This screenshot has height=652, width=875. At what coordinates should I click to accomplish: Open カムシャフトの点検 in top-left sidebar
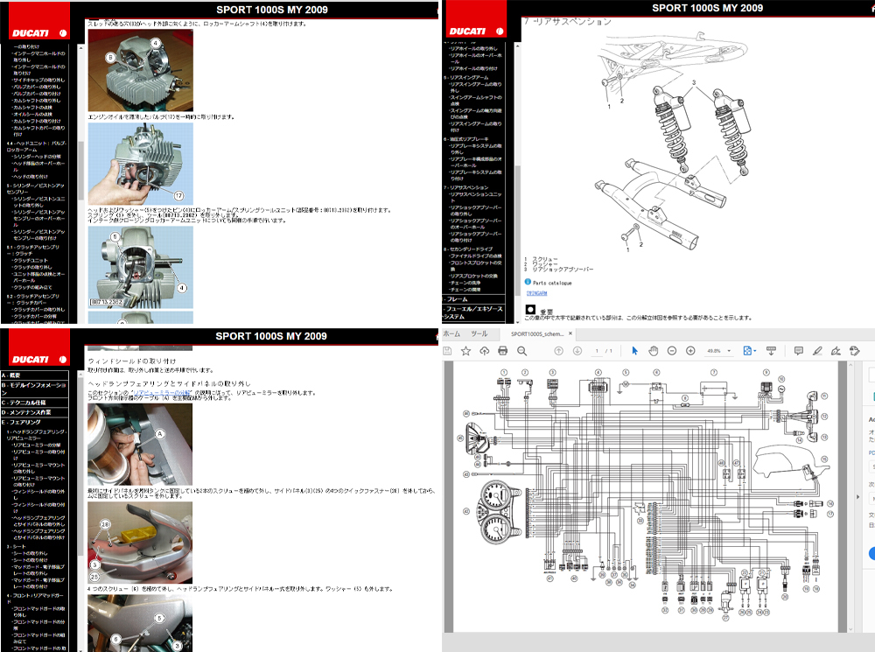tap(32, 107)
